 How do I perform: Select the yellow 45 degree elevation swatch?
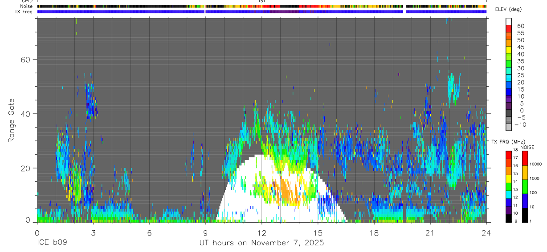pyautogui.click(x=509, y=50)
